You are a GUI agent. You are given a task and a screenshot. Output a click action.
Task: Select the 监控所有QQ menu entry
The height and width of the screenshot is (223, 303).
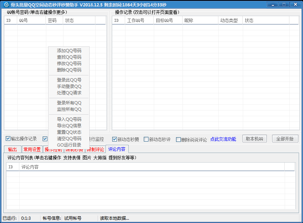point(69,109)
